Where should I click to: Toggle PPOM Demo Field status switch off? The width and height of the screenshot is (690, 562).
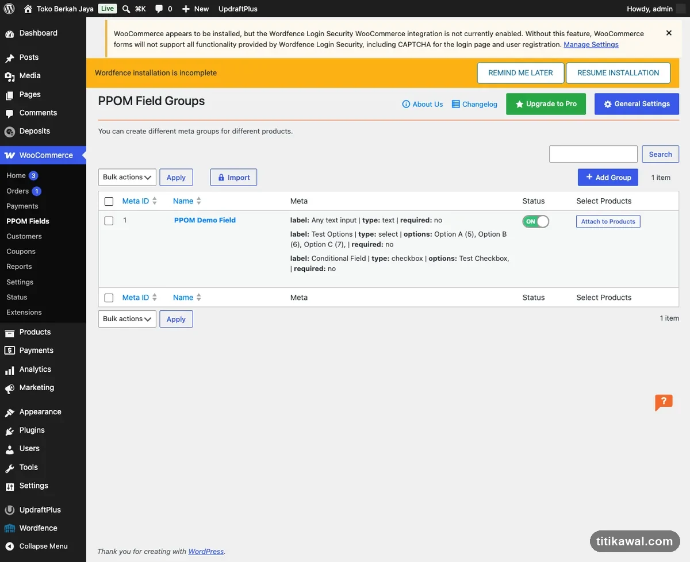[535, 221]
